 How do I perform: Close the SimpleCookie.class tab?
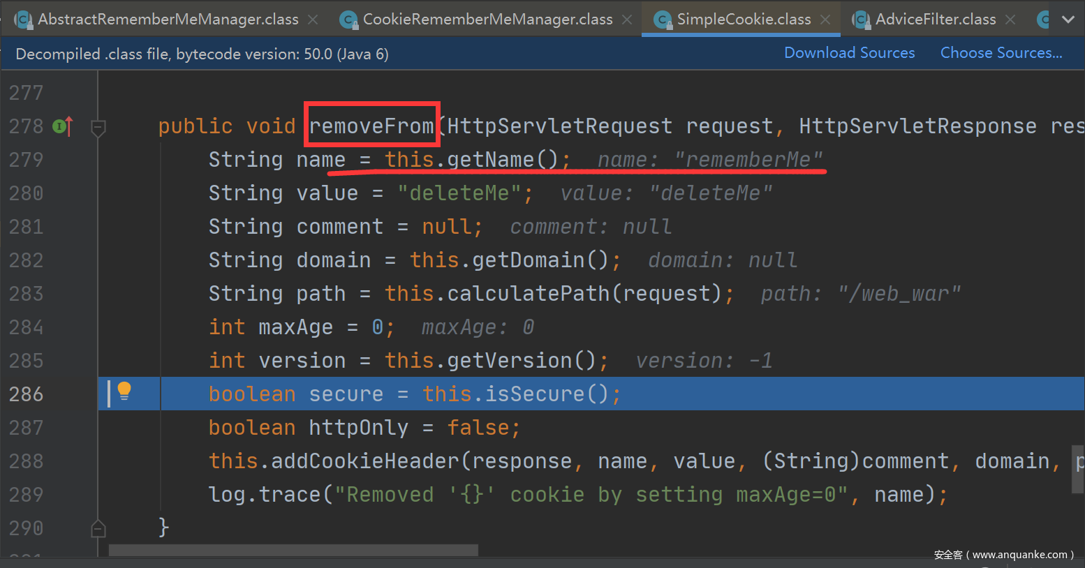pos(825,20)
